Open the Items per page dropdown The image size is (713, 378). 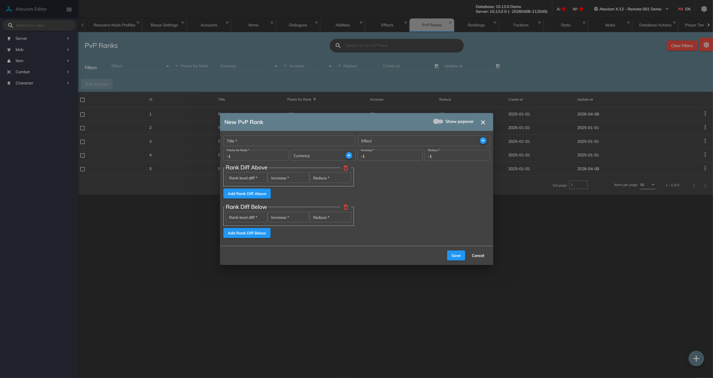[647, 185]
